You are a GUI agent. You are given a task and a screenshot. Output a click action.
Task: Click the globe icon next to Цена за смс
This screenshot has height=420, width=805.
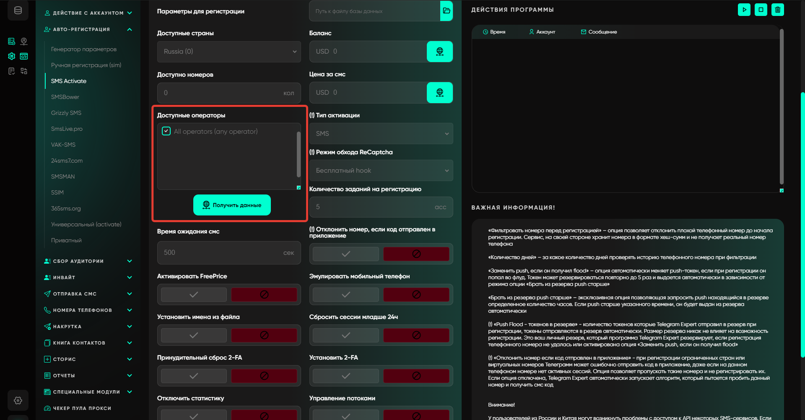[439, 93]
